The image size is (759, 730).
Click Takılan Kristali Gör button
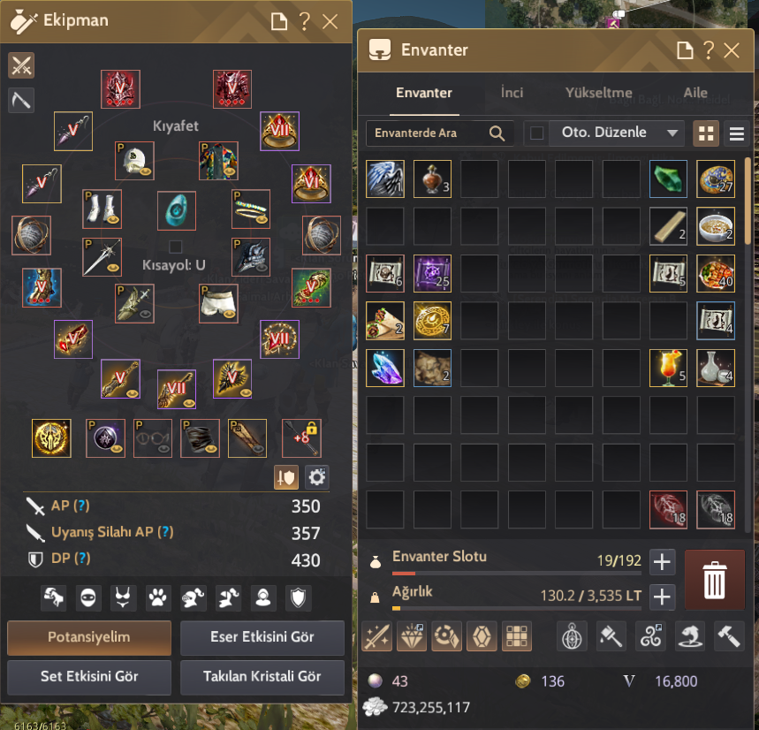[262, 677]
